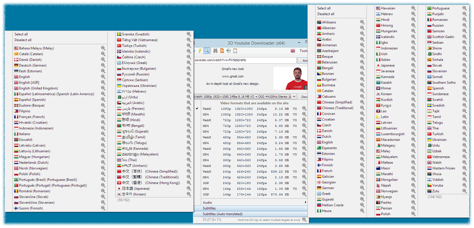The image size is (474, 228).
Task: Click the UK flag language icon
Action: 293,51
